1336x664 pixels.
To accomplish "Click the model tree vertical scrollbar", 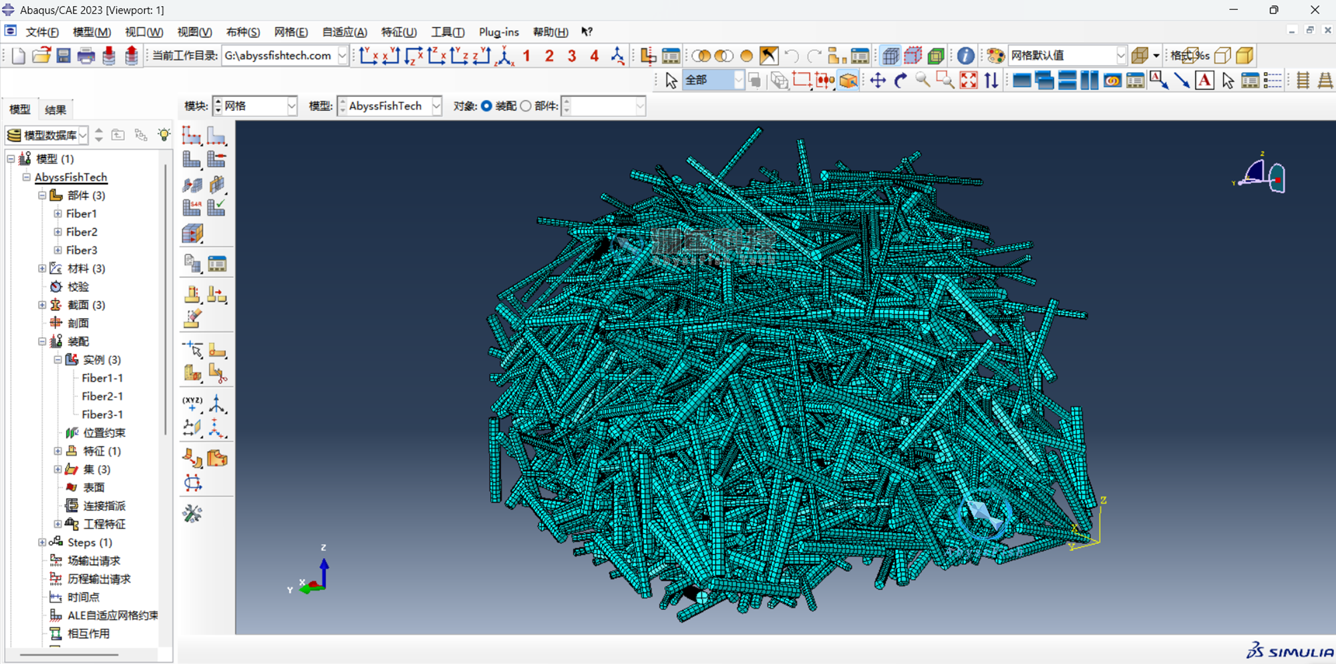I will 166,300.
